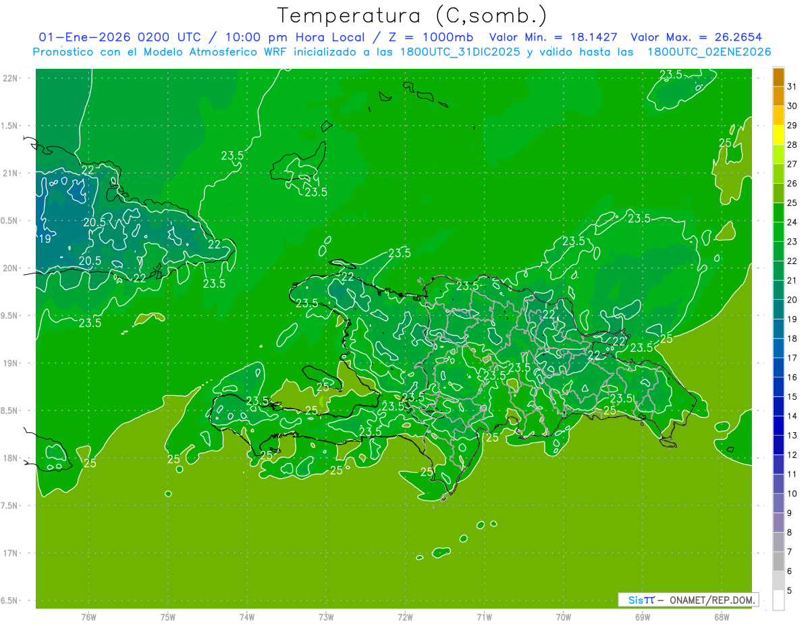
Task: Select the date text "01-Ene-2026 0200 UTC"
Action: pyautogui.click(x=120, y=37)
